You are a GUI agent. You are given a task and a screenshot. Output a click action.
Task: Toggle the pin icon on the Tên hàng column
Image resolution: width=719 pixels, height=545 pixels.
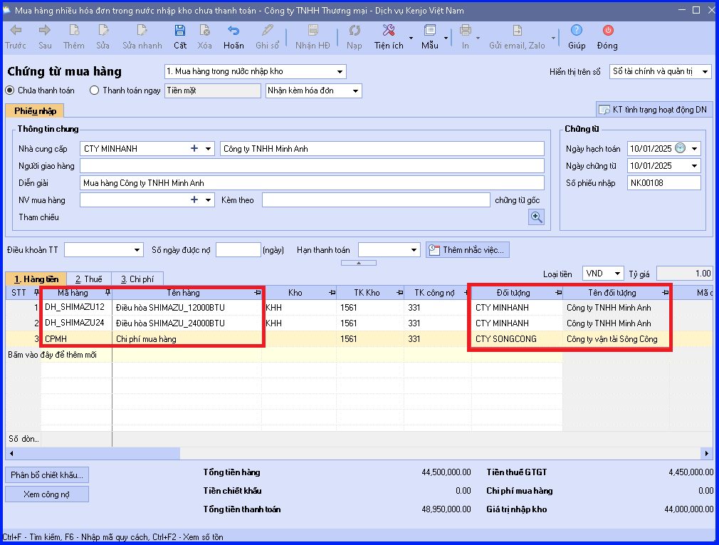(x=258, y=293)
